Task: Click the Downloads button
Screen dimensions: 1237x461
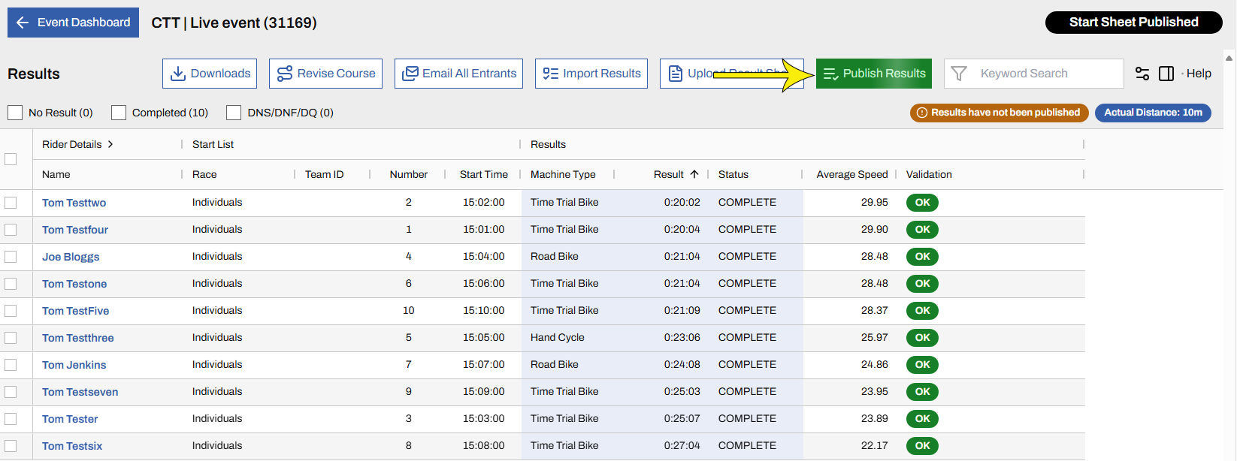Action: pyautogui.click(x=210, y=74)
